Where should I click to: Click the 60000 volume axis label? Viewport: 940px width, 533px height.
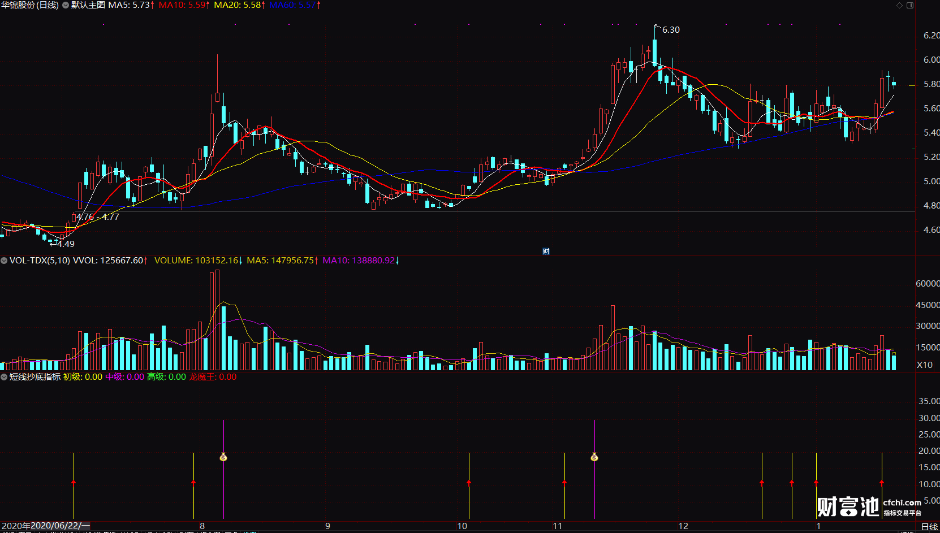tap(928, 284)
